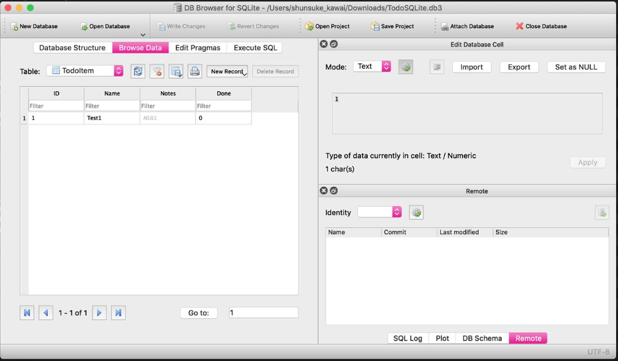Sort by the Notes column header
618x361 pixels.
tap(168, 93)
